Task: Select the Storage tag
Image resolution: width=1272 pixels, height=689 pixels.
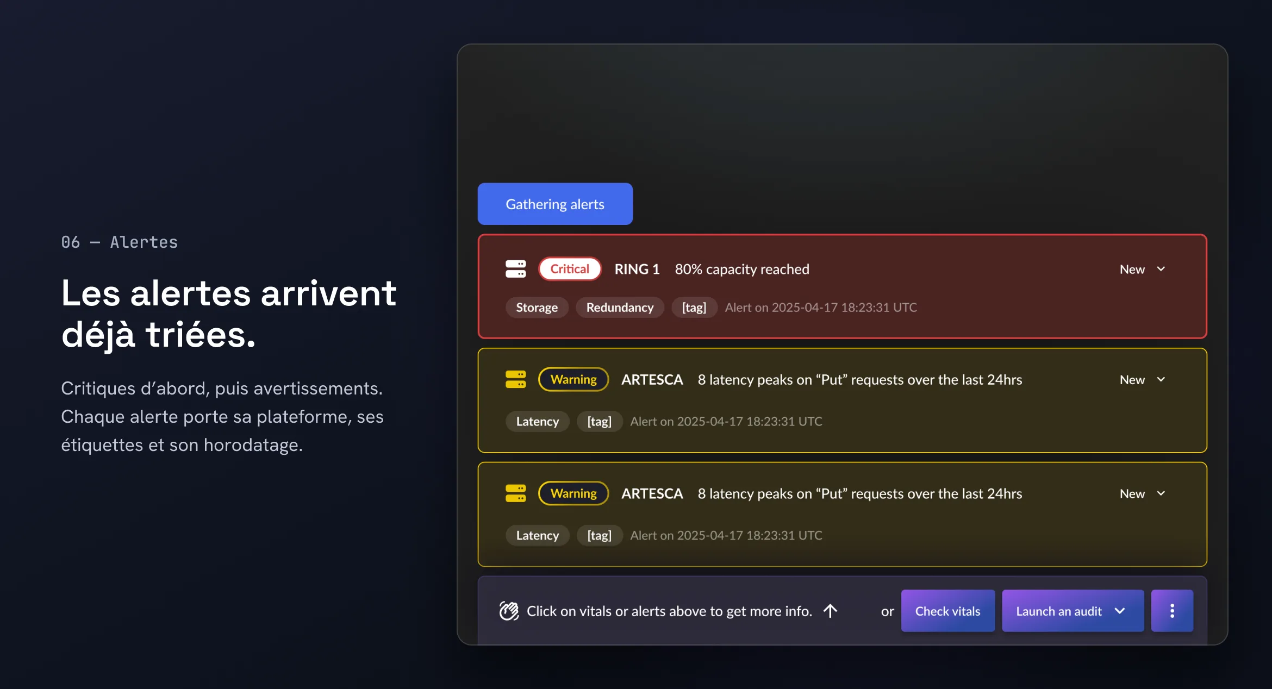Action: click(x=537, y=308)
